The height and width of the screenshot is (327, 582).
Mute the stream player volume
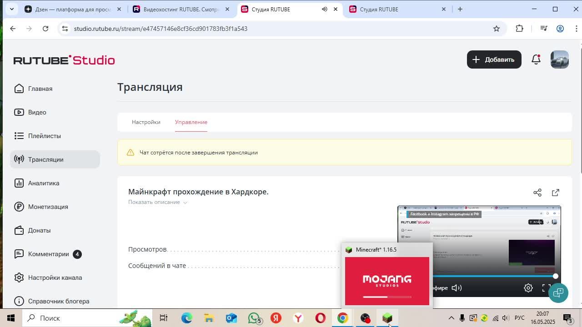(x=457, y=288)
